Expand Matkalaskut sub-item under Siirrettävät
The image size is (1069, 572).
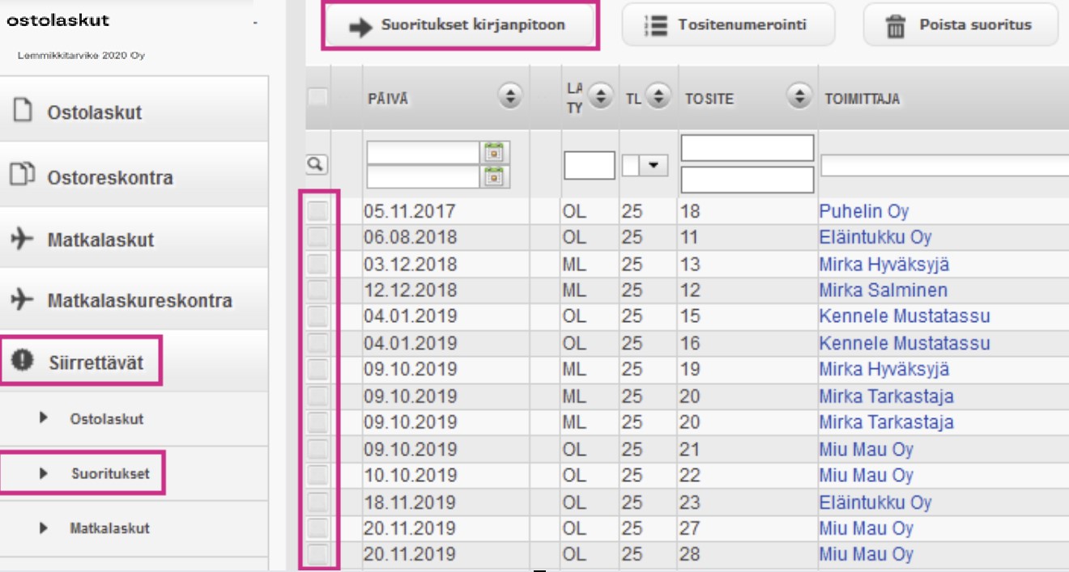[x=44, y=528]
